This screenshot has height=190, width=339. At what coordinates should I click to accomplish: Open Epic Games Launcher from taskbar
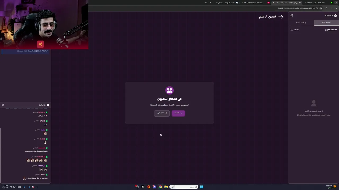(143, 187)
